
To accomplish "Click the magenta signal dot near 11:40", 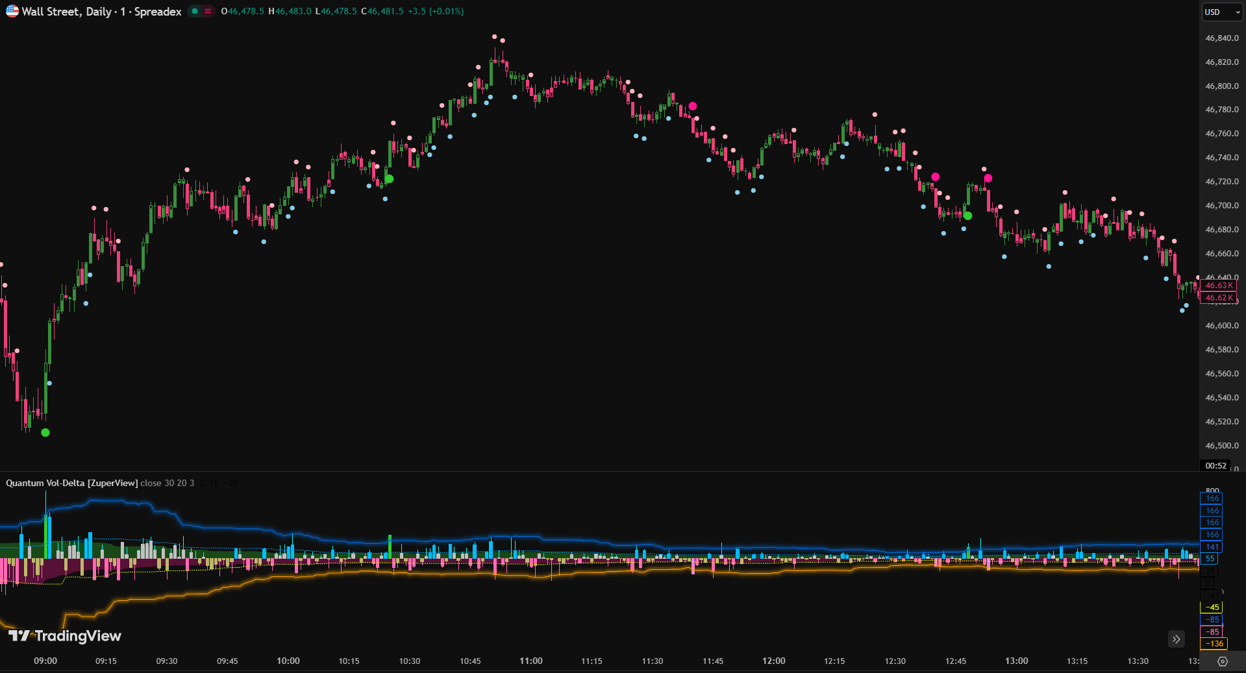I will click(693, 106).
